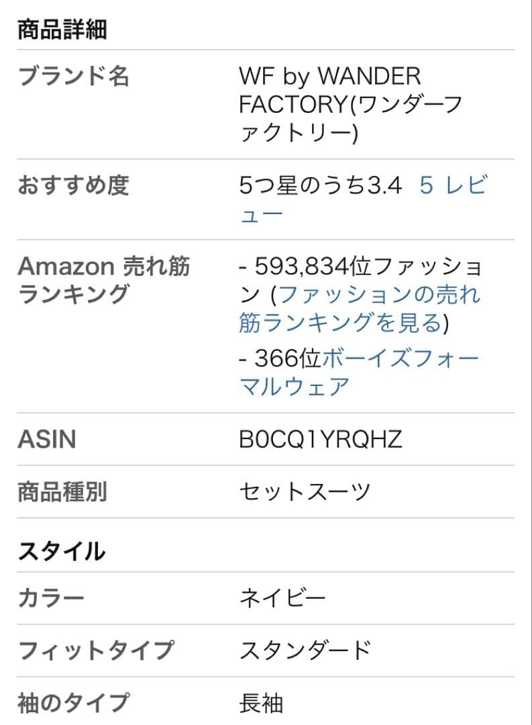Image resolution: width=532 pixels, height=725 pixels.
Task: Click the Amazon 売れ筋ランキング label
Action: point(104,280)
